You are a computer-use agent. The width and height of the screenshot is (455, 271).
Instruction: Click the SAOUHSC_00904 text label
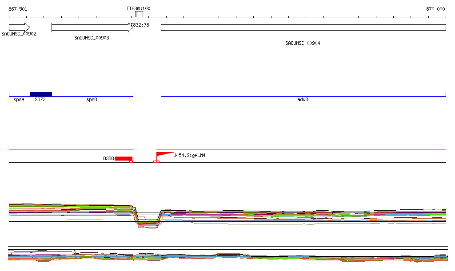pos(303,43)
